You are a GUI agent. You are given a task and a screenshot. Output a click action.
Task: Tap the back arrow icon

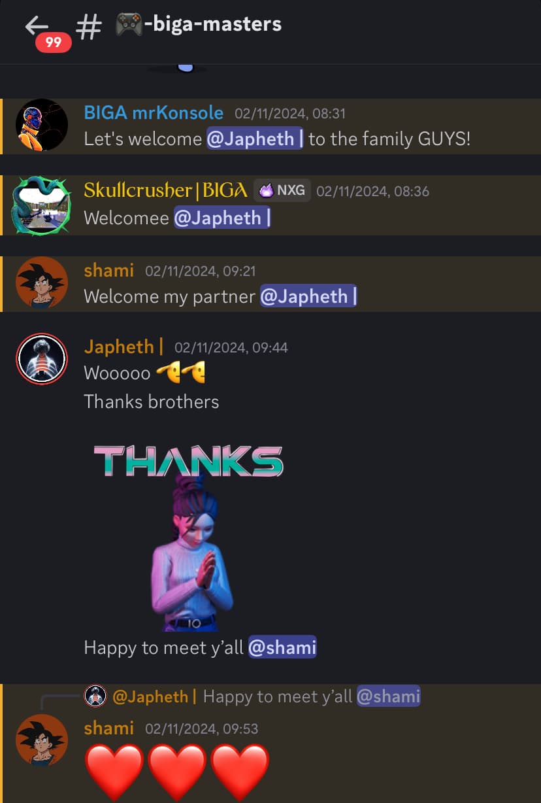tap(37, 25)
